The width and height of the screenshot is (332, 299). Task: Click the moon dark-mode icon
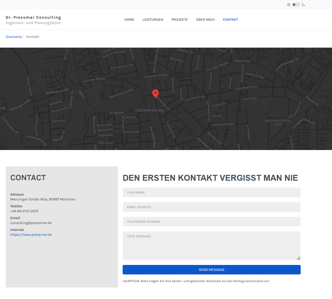[x=304, y=5]
